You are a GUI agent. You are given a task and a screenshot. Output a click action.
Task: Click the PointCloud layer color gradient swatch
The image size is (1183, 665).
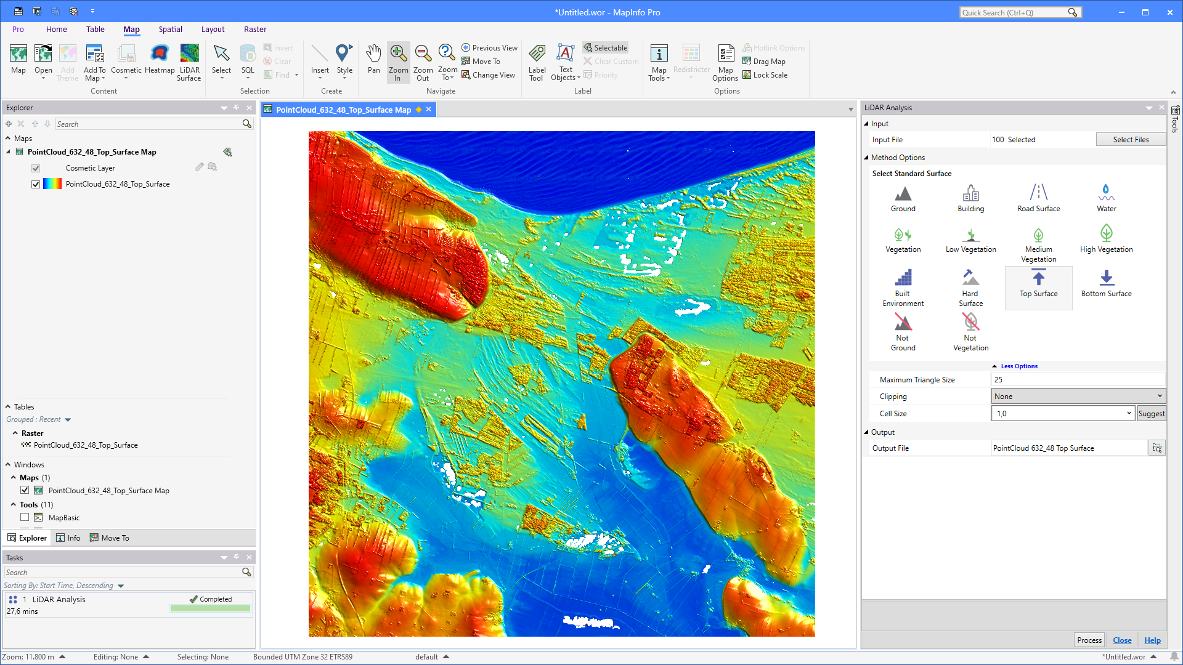(51, 183)
